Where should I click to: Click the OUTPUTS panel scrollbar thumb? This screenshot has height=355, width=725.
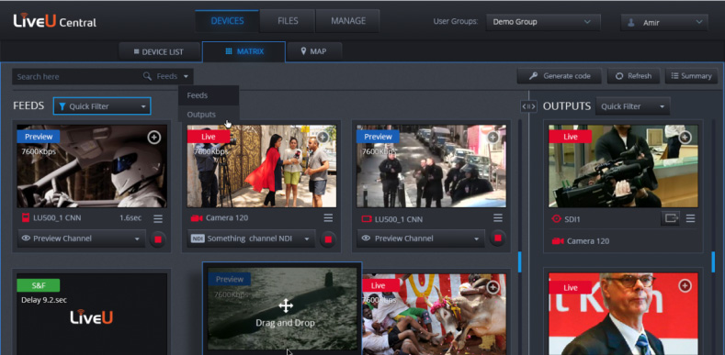713,261
